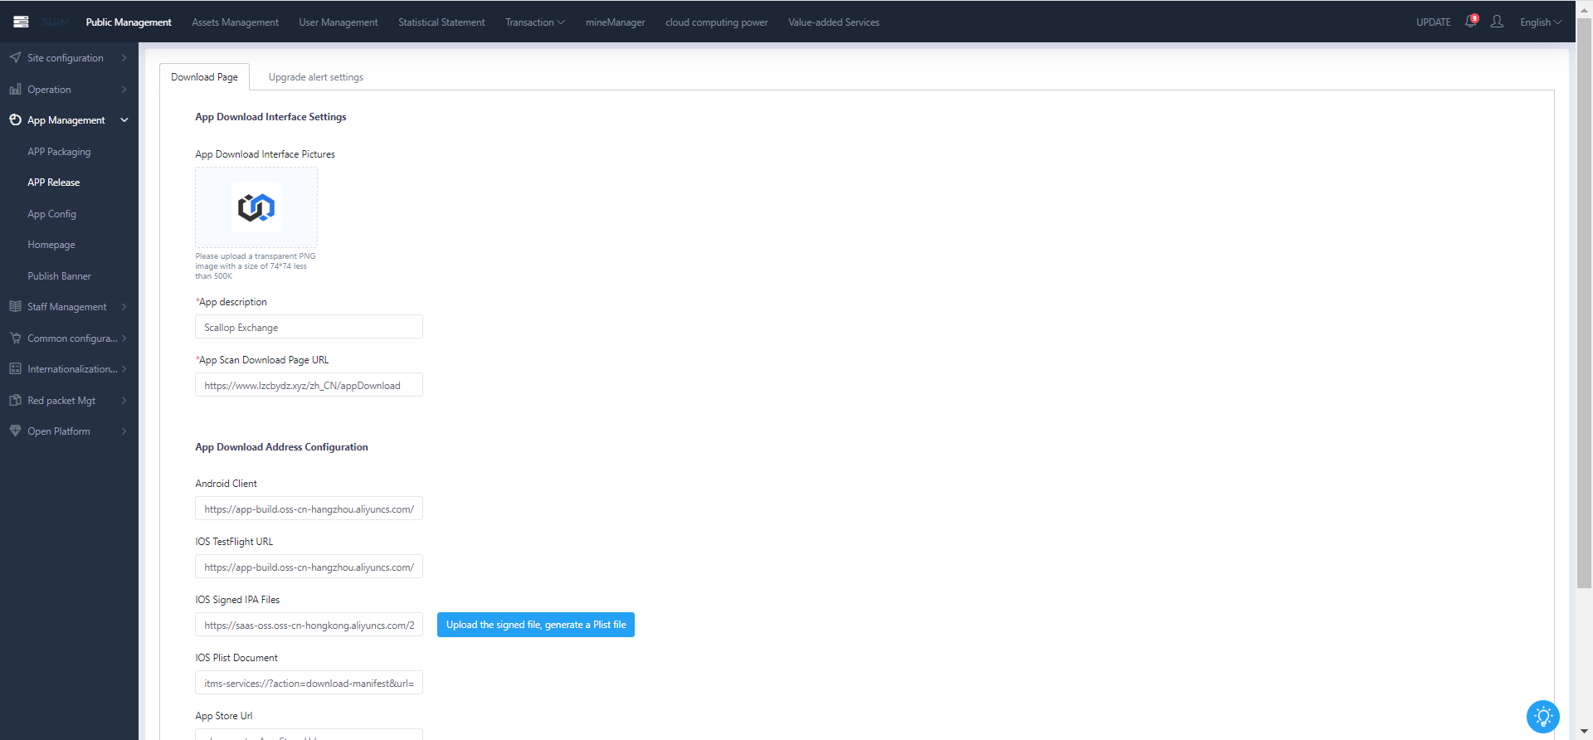
Task: Click the App Management sidebar icon
Action: [x=15, y=119]
